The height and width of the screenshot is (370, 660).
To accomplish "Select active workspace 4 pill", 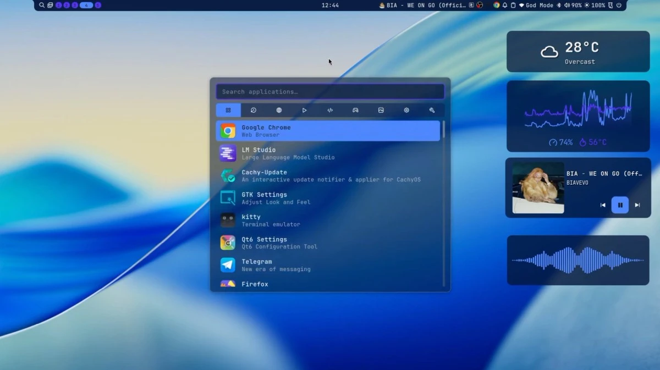I will point(86,5).
